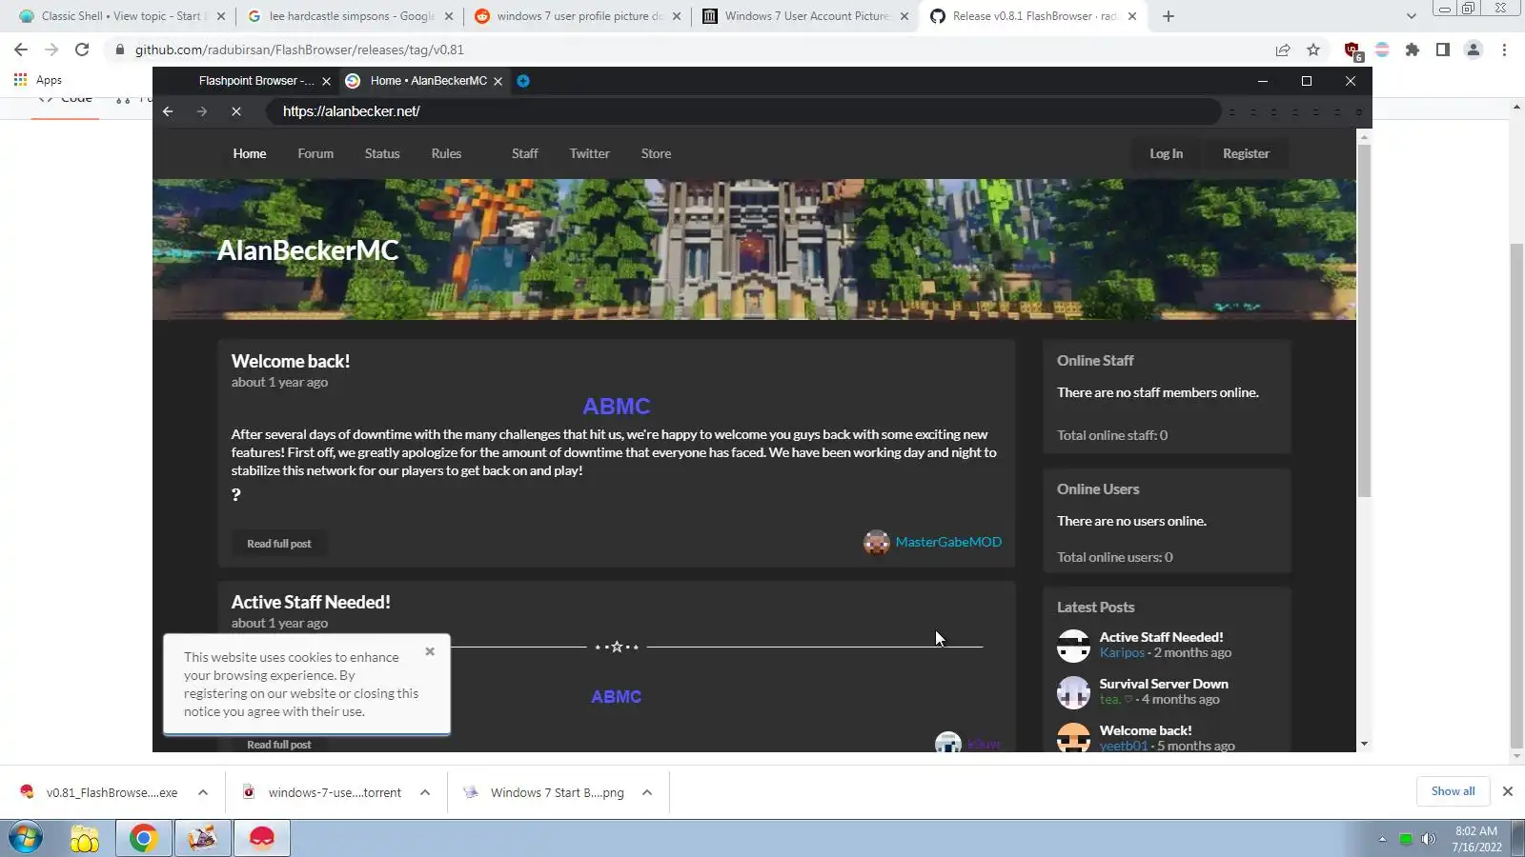This screenshot has width=1525, height=857.
Task: Click the AlanBeckerMC banner title
Action: pyautogui.click(x=308, y=250)
